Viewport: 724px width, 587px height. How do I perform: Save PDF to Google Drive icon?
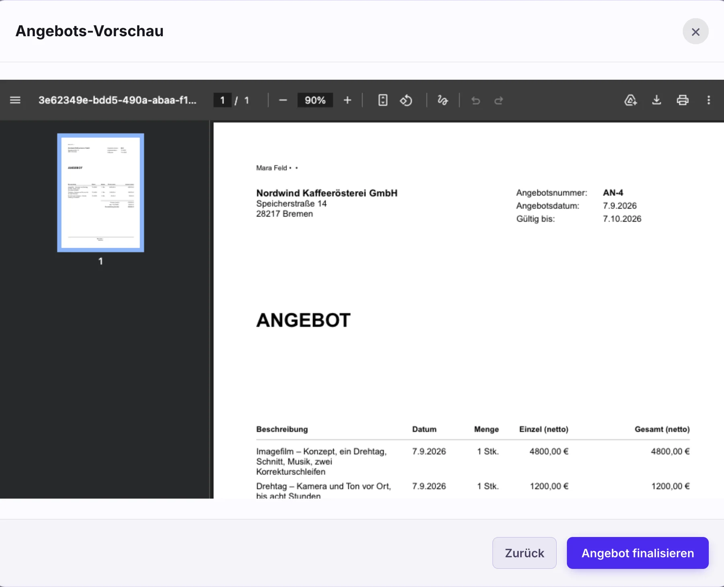pos(630,100)
